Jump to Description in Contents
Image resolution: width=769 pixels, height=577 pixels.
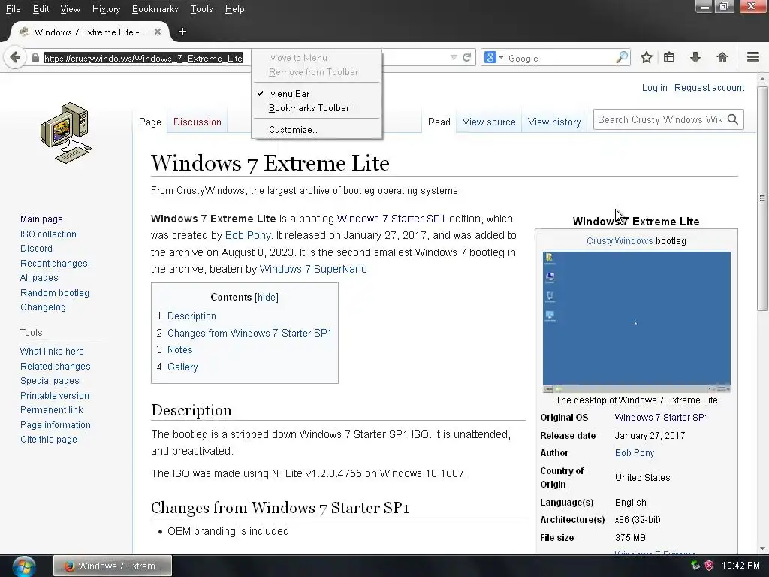coord(191,316)
